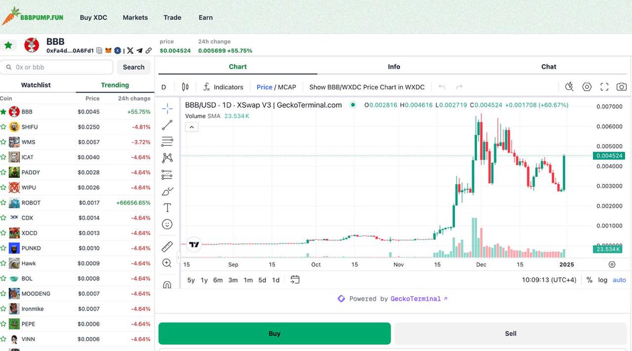Select the text annotation tool
This screenshot has width=632, height=351.
pyautogui.click(x=167, y=208)
